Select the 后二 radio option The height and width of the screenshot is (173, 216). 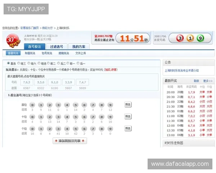(x=59, y=63)
